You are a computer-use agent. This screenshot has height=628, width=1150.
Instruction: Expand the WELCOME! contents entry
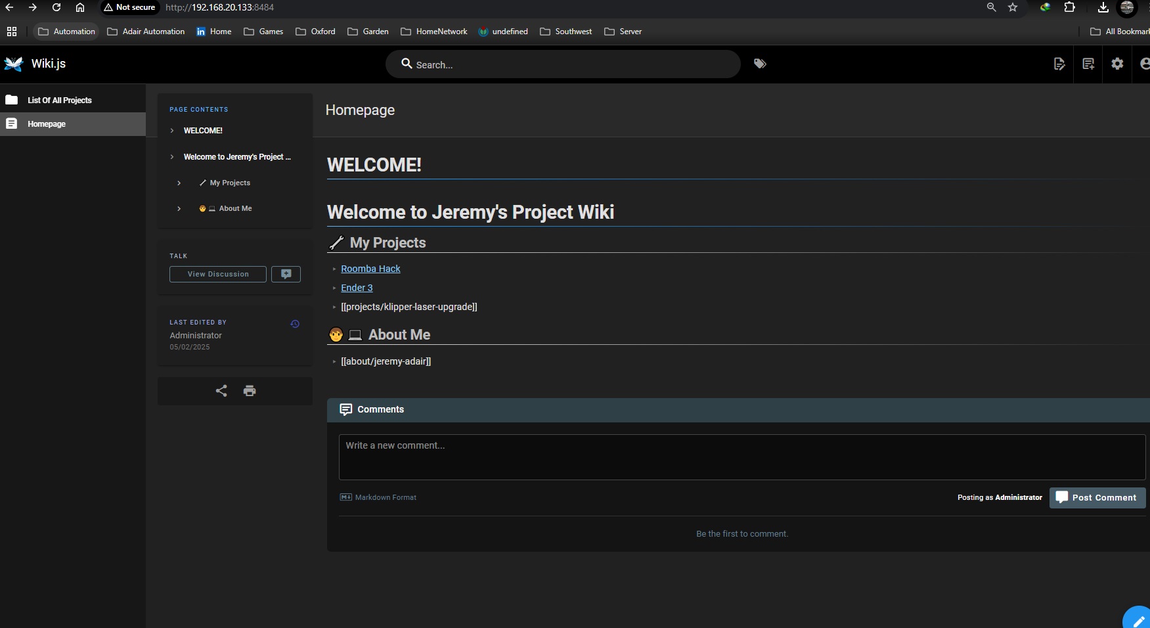[x=172, y=131]
